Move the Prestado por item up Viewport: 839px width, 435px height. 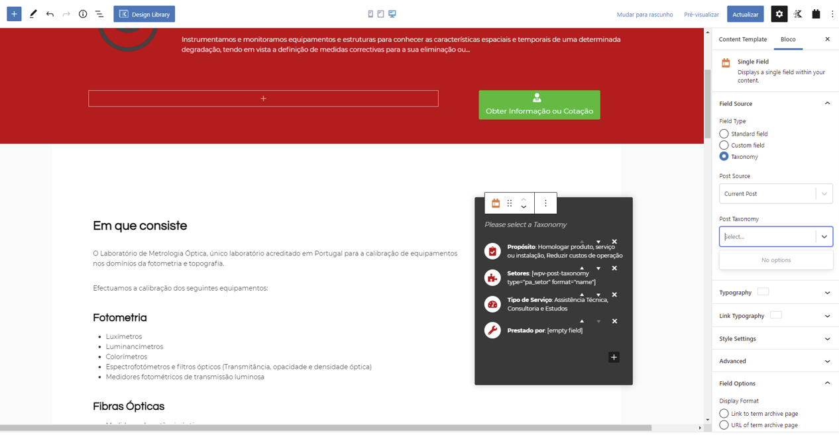pos(582,321)
